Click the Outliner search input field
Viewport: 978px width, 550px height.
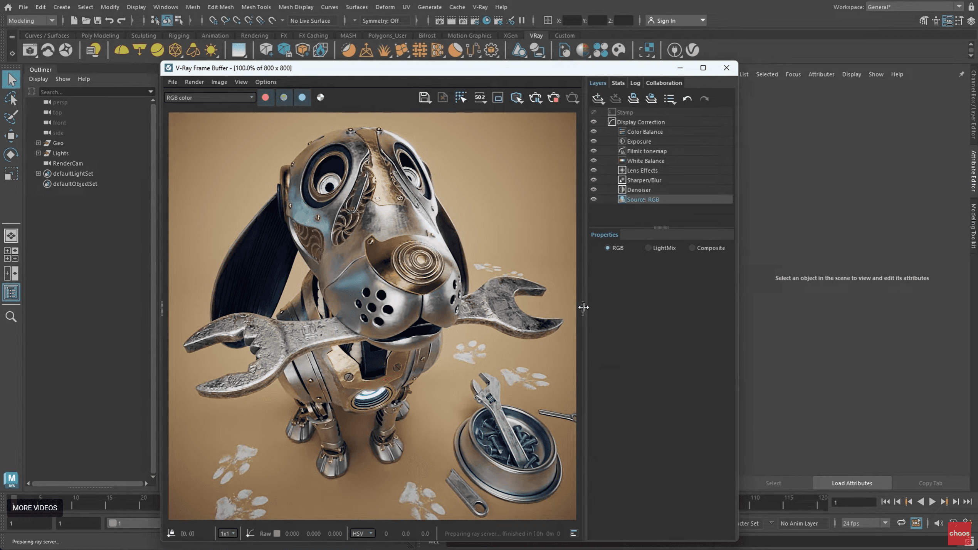(92, 92)
